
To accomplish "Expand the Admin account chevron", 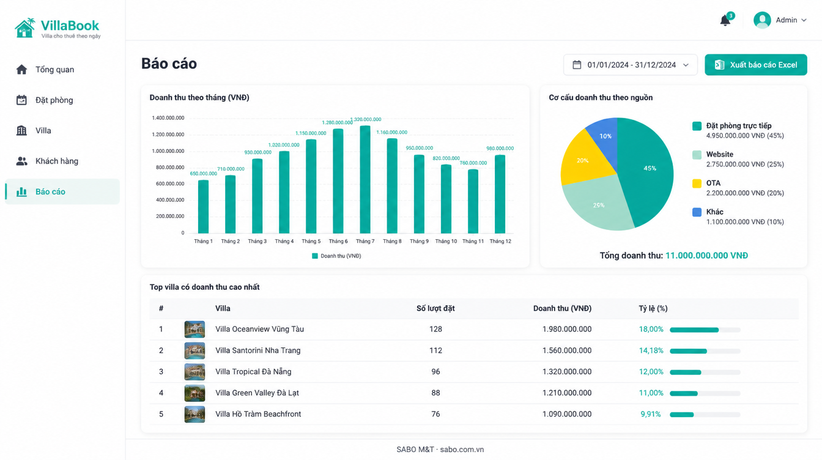I will [x=804, y=20].
